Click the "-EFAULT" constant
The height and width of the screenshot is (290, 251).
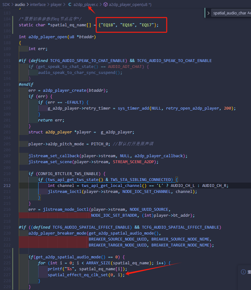(73, 102)
